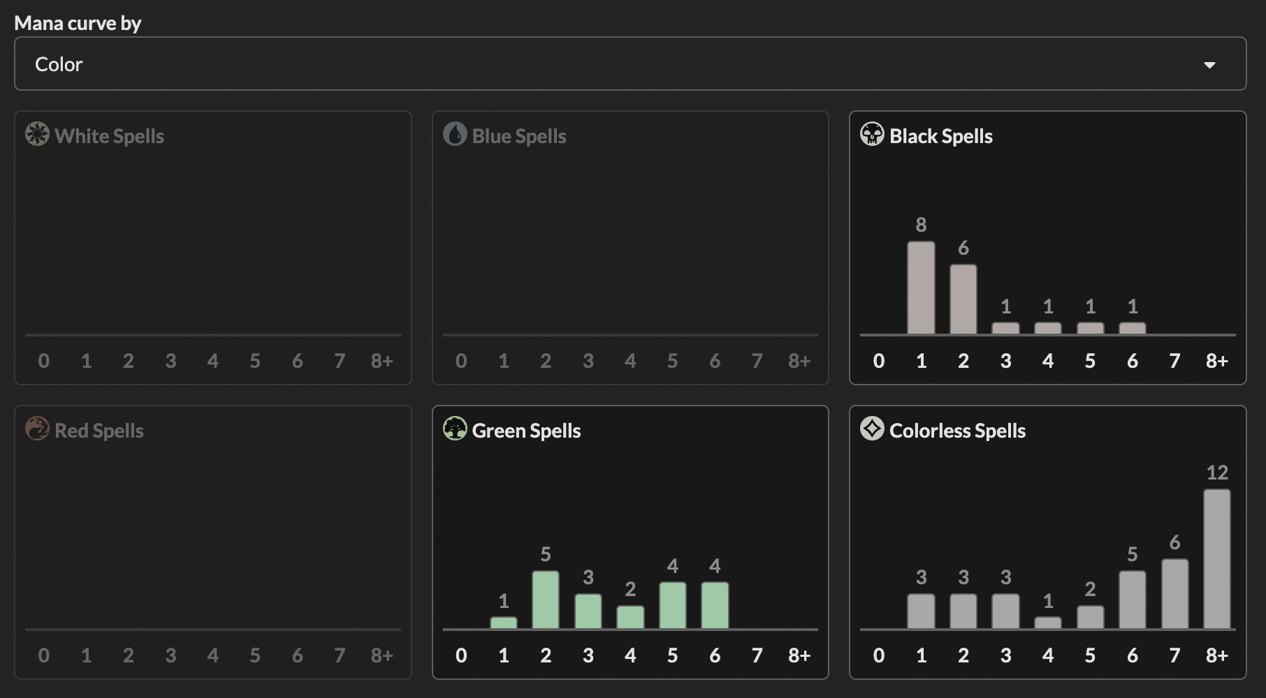This screenshot has height=698, width=1266.
Task: Click the Colorless Spells bar with 12 cards
Action: coord(1216,559)
